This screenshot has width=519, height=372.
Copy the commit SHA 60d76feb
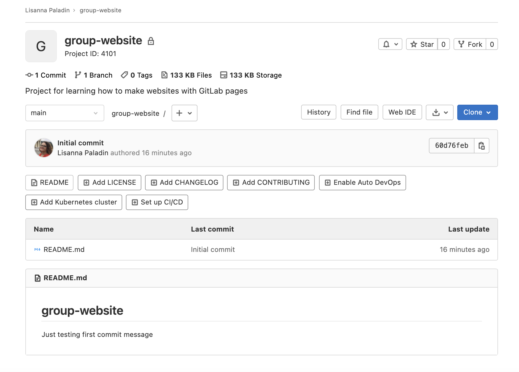[482, 146]
